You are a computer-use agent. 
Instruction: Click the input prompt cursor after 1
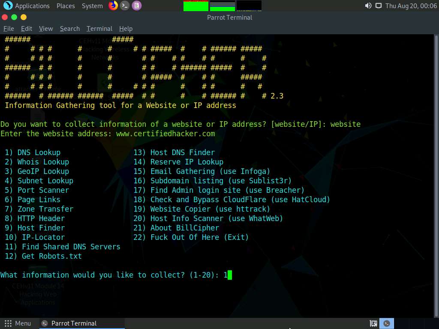point(230,275)
